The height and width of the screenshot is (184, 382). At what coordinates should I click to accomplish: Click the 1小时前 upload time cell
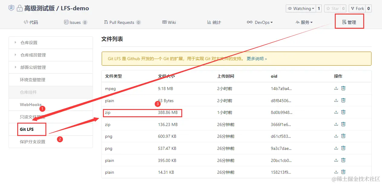225,112
